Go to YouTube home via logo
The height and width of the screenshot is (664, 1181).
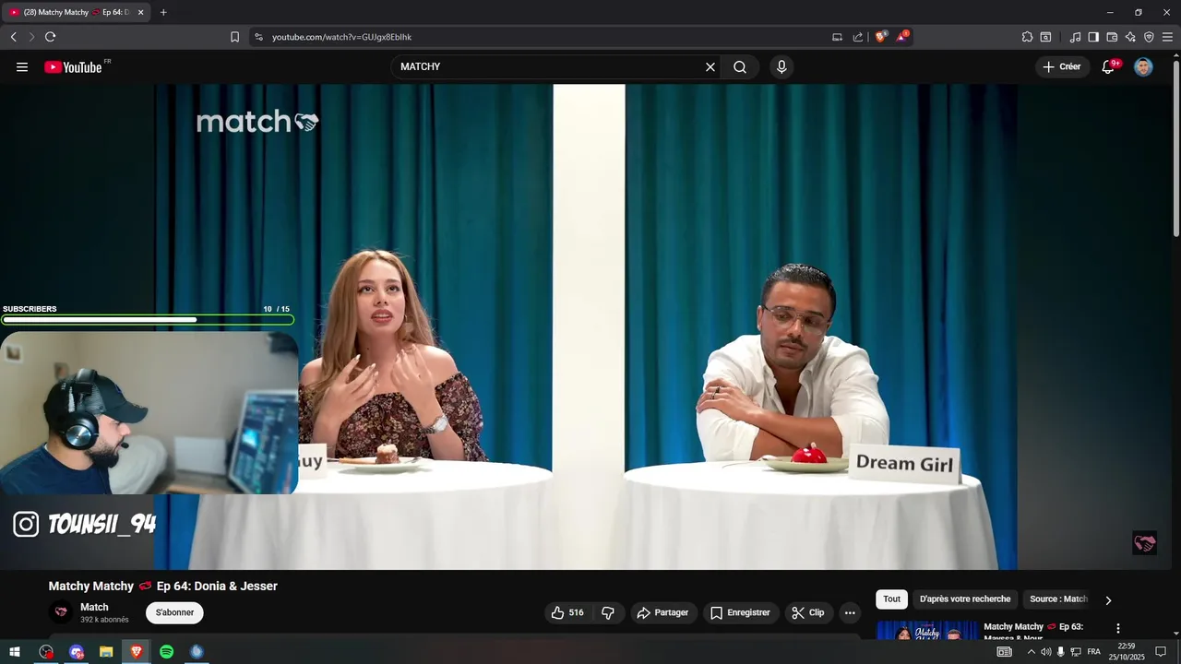(x=73, y=67)
